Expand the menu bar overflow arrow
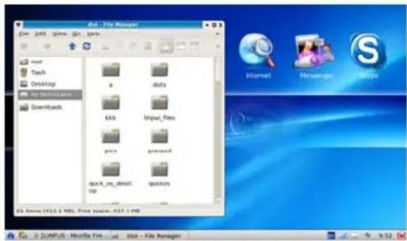Image resolution: width=407 pixels, height=241 pixels. pos(217,34)
